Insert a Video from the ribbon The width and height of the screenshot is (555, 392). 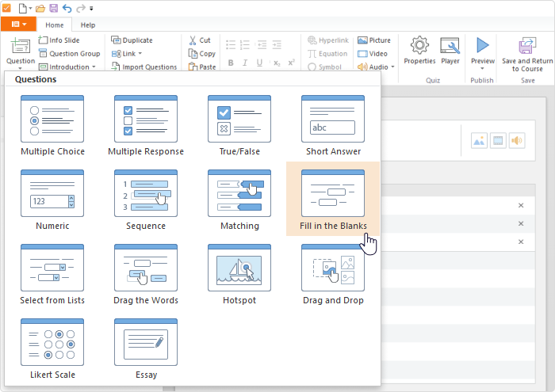coord(373,53)
